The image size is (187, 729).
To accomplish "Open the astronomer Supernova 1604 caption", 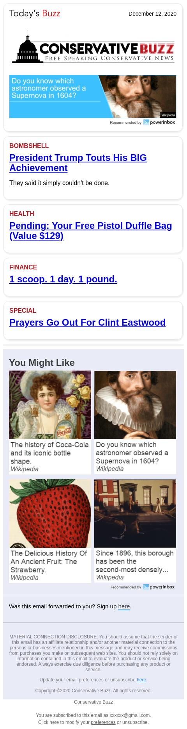I will tap(135, 456).
